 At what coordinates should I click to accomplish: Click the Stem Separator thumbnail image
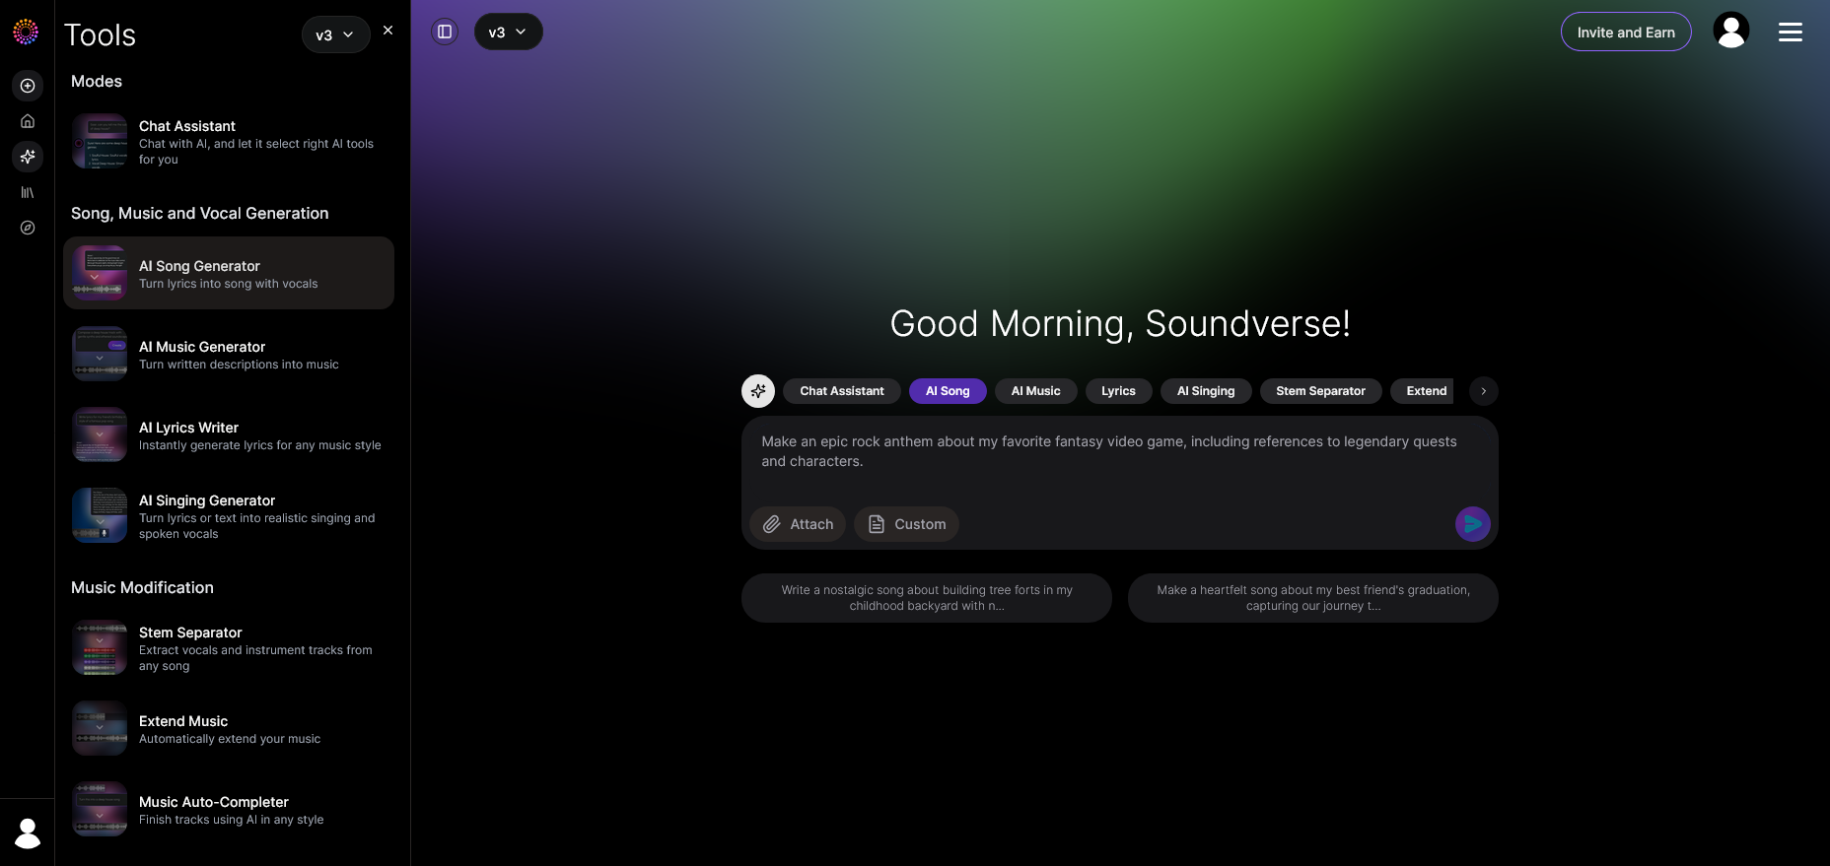(100, 647)
